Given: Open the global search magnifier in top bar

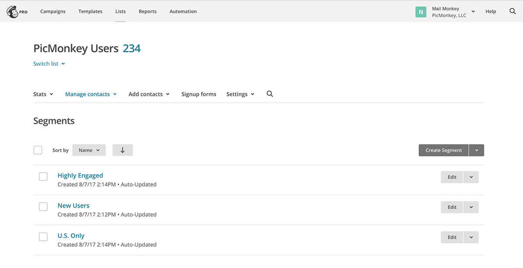Looking at the screenshot, I should [x=513, y=11].
